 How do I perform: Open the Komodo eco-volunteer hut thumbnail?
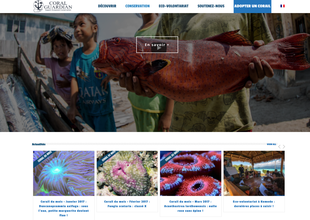point(254,174)
